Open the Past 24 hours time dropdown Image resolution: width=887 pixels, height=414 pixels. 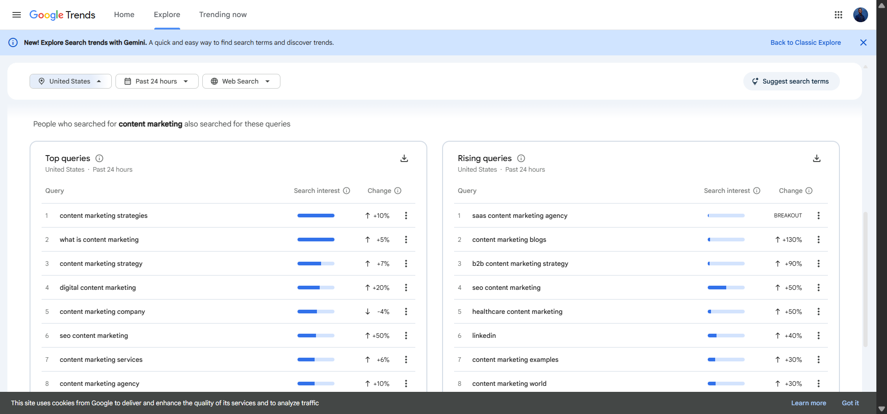(157, 81)
